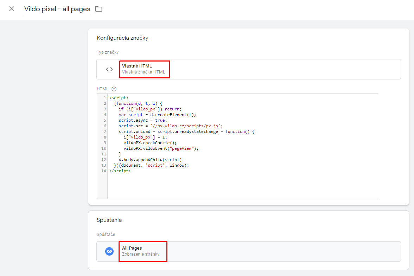
Task: Click line number 14 in the editor gutter
Action: coord(103,171)
